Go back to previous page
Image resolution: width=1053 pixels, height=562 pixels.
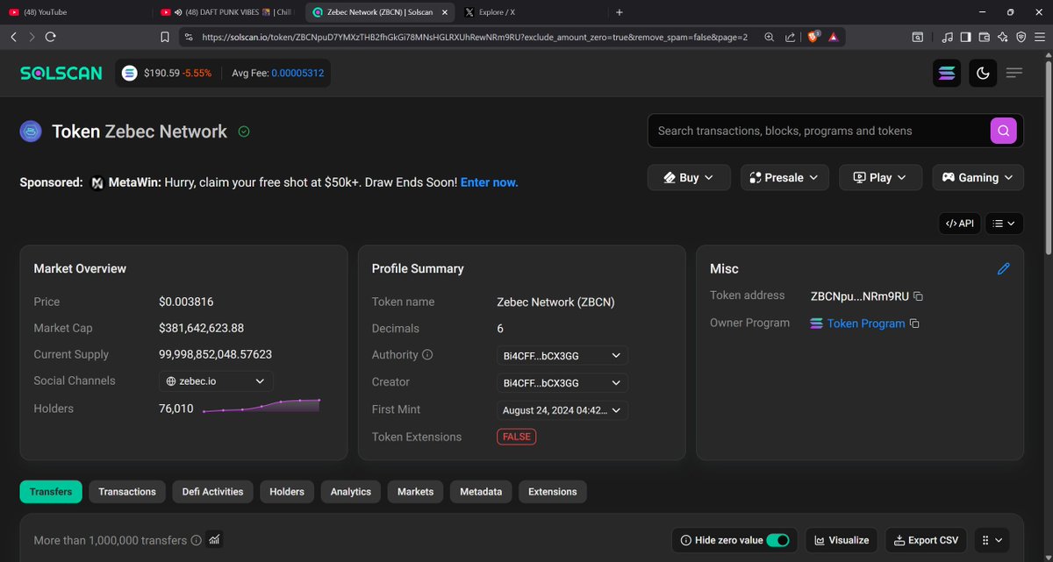pyautogui.click(x=13, y=37)
